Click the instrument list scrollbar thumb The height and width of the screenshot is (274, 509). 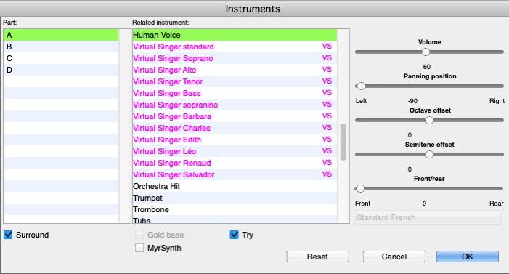click(343, 142)
